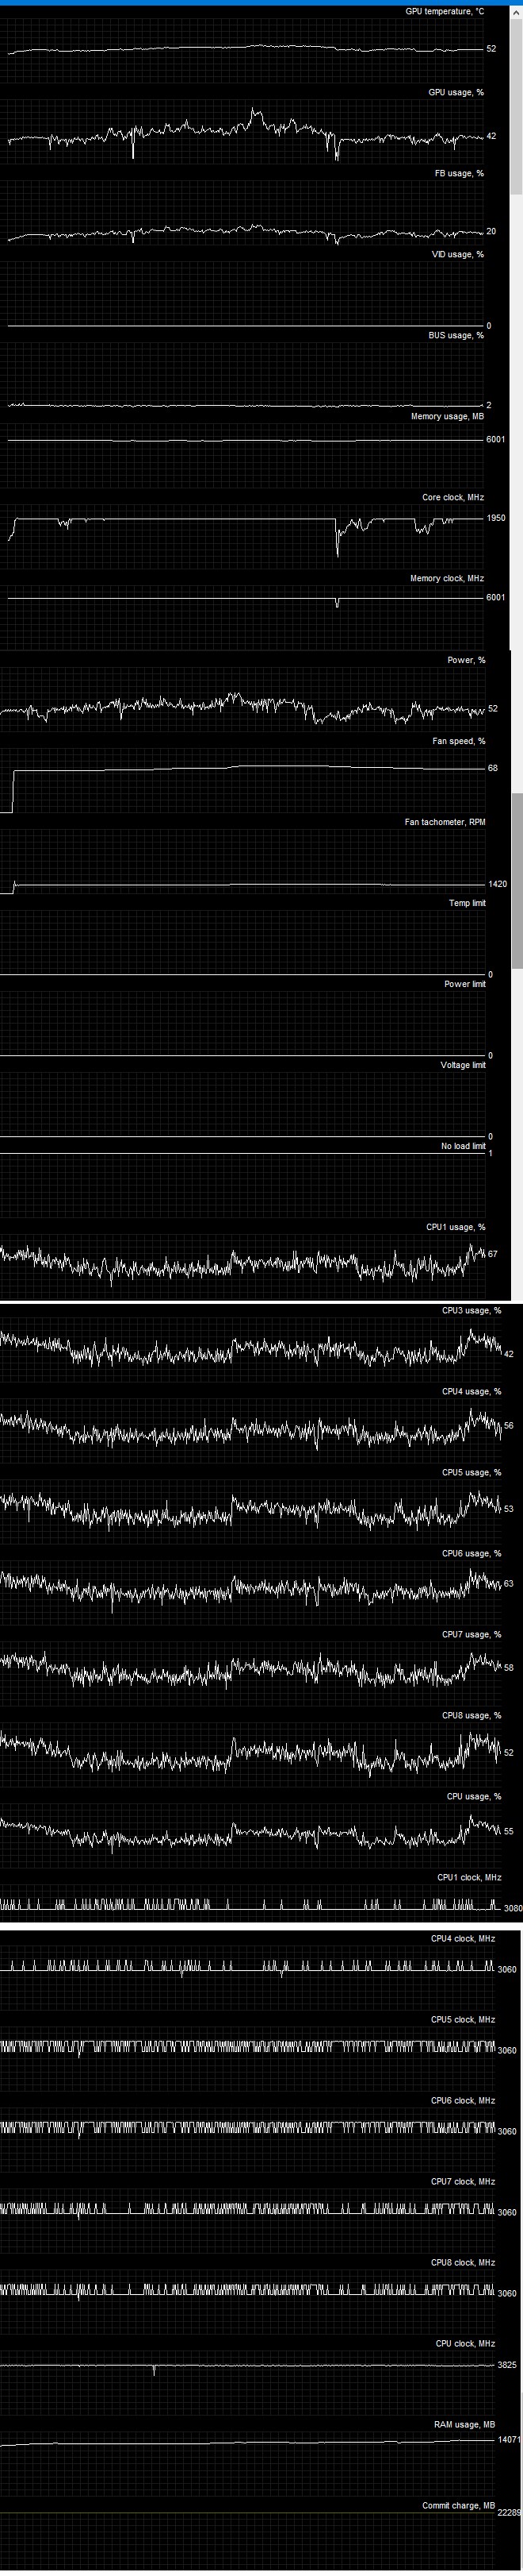Select the Temp limit graph
The image size is (523, 2576).
coord(245,950)
